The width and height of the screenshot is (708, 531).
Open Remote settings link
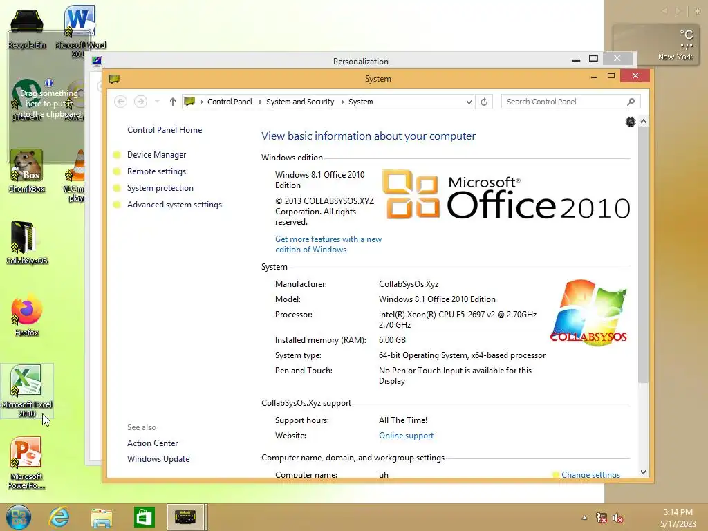157,171
